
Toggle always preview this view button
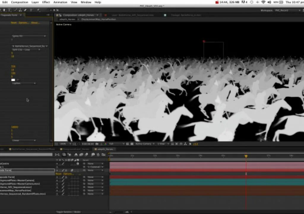coord(56,144)
